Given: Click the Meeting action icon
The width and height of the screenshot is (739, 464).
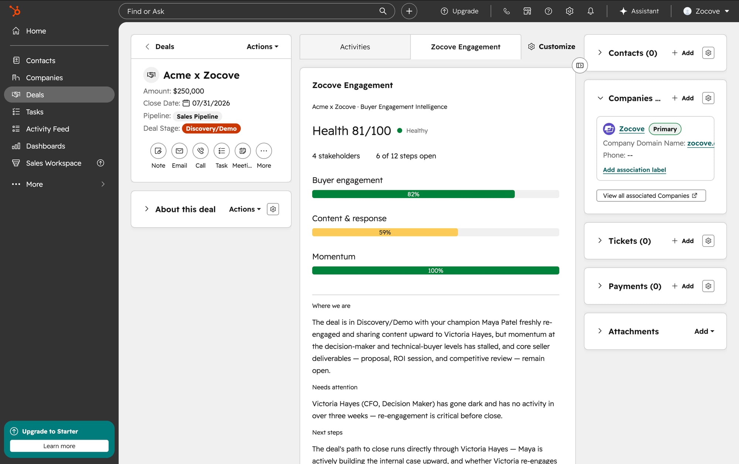Looking at the screenshot, I should click(242, 151).
